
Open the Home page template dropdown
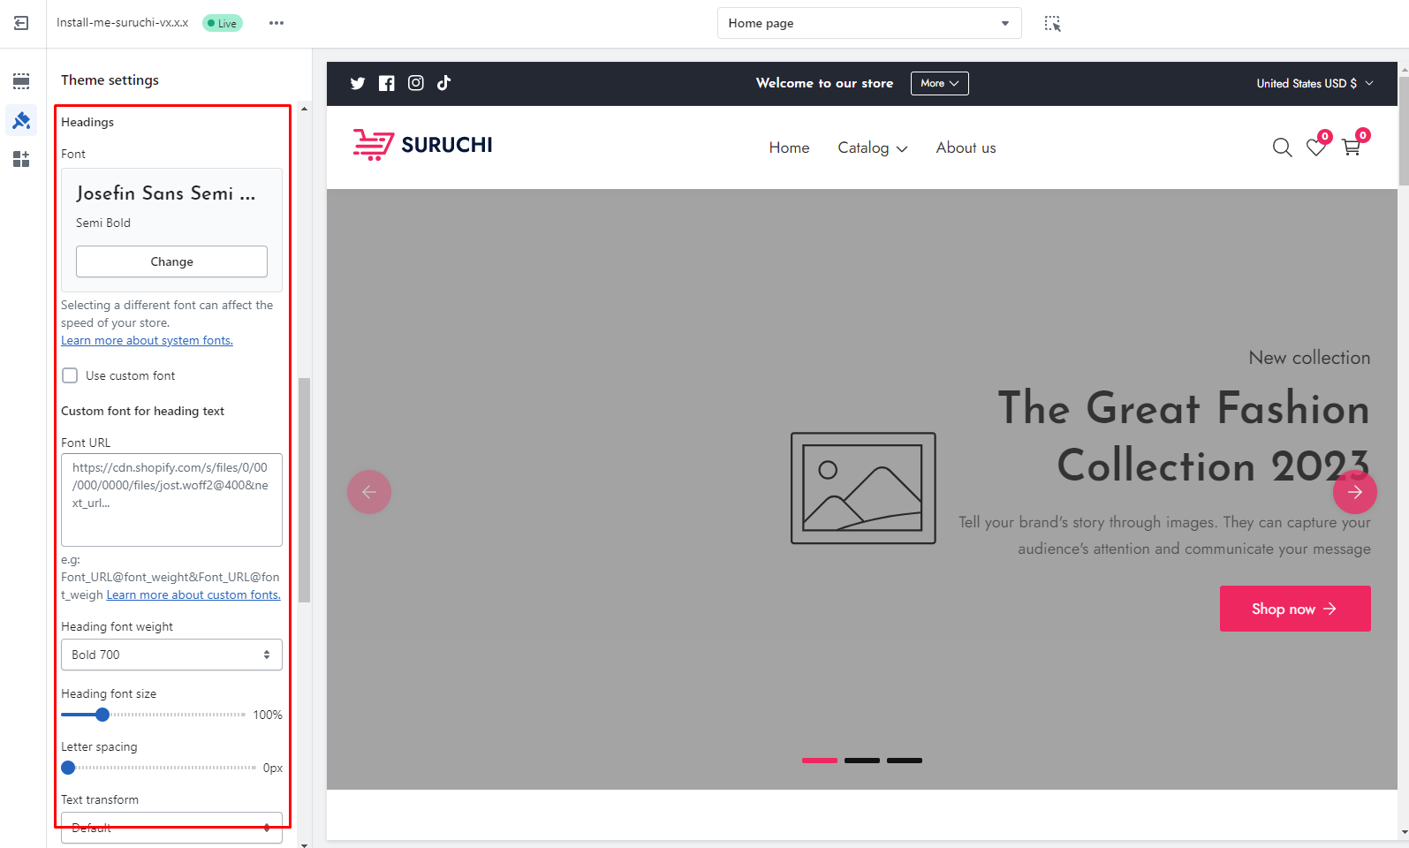coord(868,23)
